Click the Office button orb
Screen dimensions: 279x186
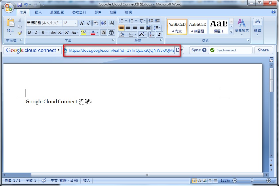9,8
